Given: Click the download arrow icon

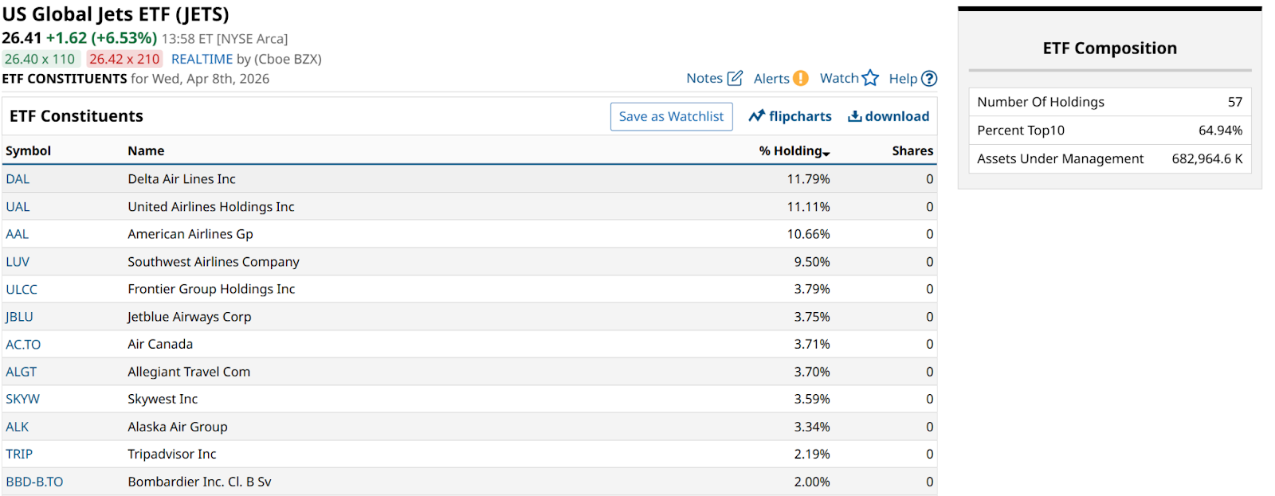Looking at the screenshot, I should click(x=854, y=116).
